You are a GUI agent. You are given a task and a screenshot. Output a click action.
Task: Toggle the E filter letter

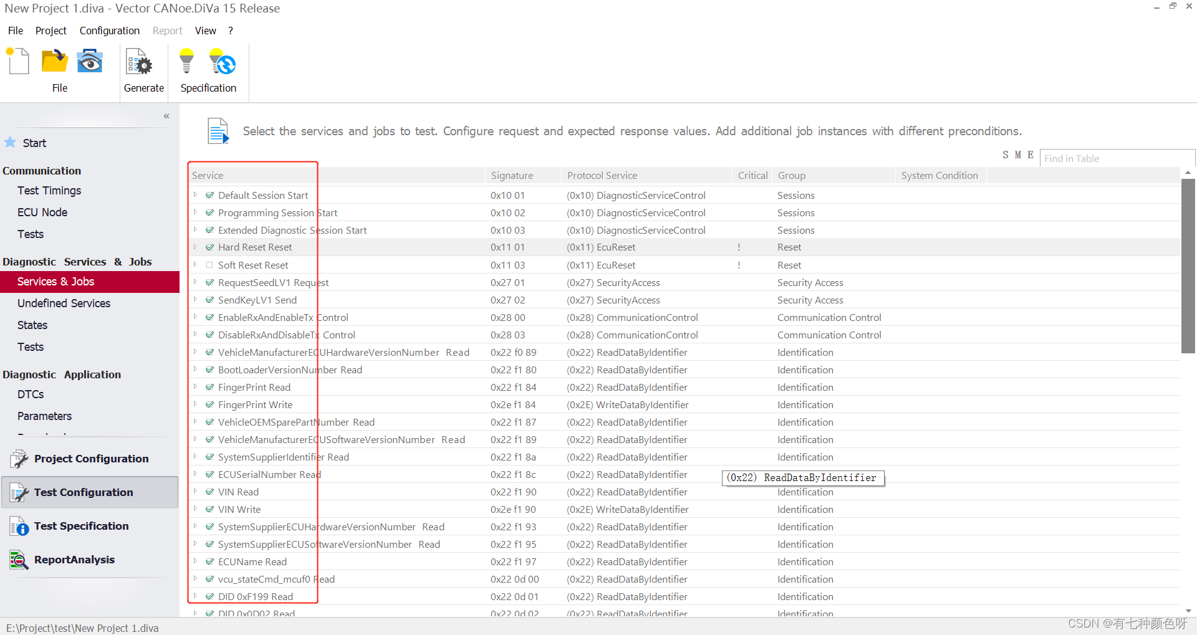[x=1031, y=155]
